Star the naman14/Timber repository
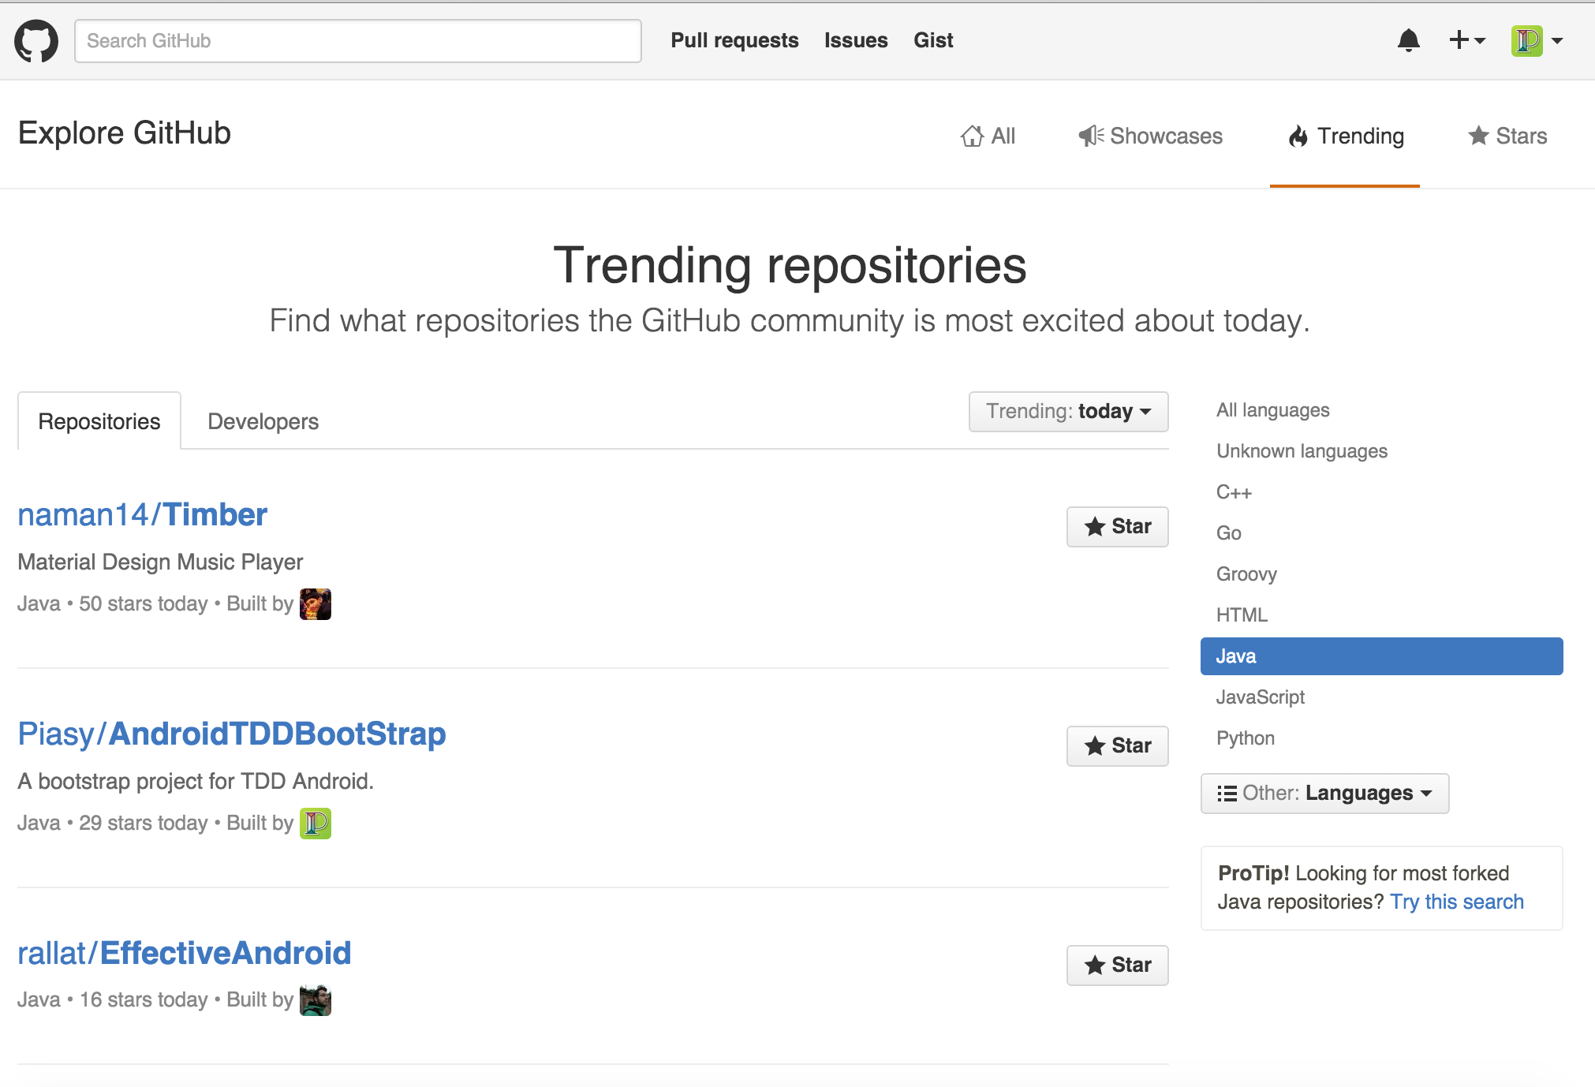The height and width of the screenshot is (1087, 1595). 1117,527
